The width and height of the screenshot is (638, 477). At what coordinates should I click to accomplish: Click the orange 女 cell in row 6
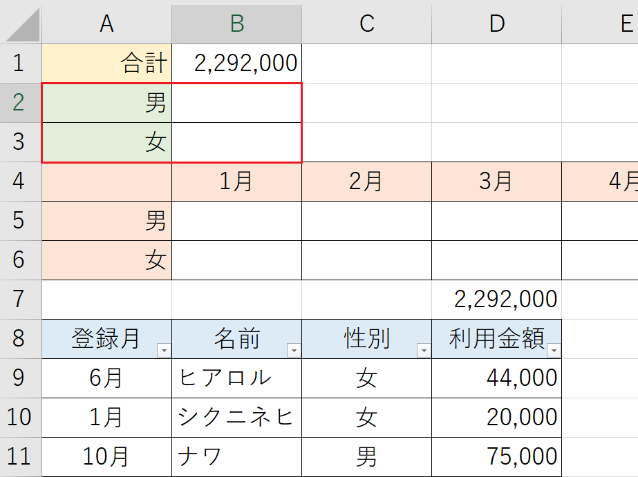pyautogui.click(x=106, y=260)
